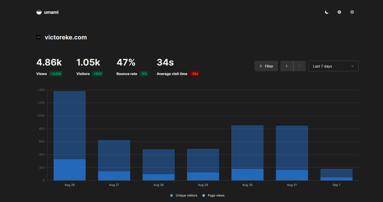Click the Filter button
The image size is (383, 202).
pos(266,66)
